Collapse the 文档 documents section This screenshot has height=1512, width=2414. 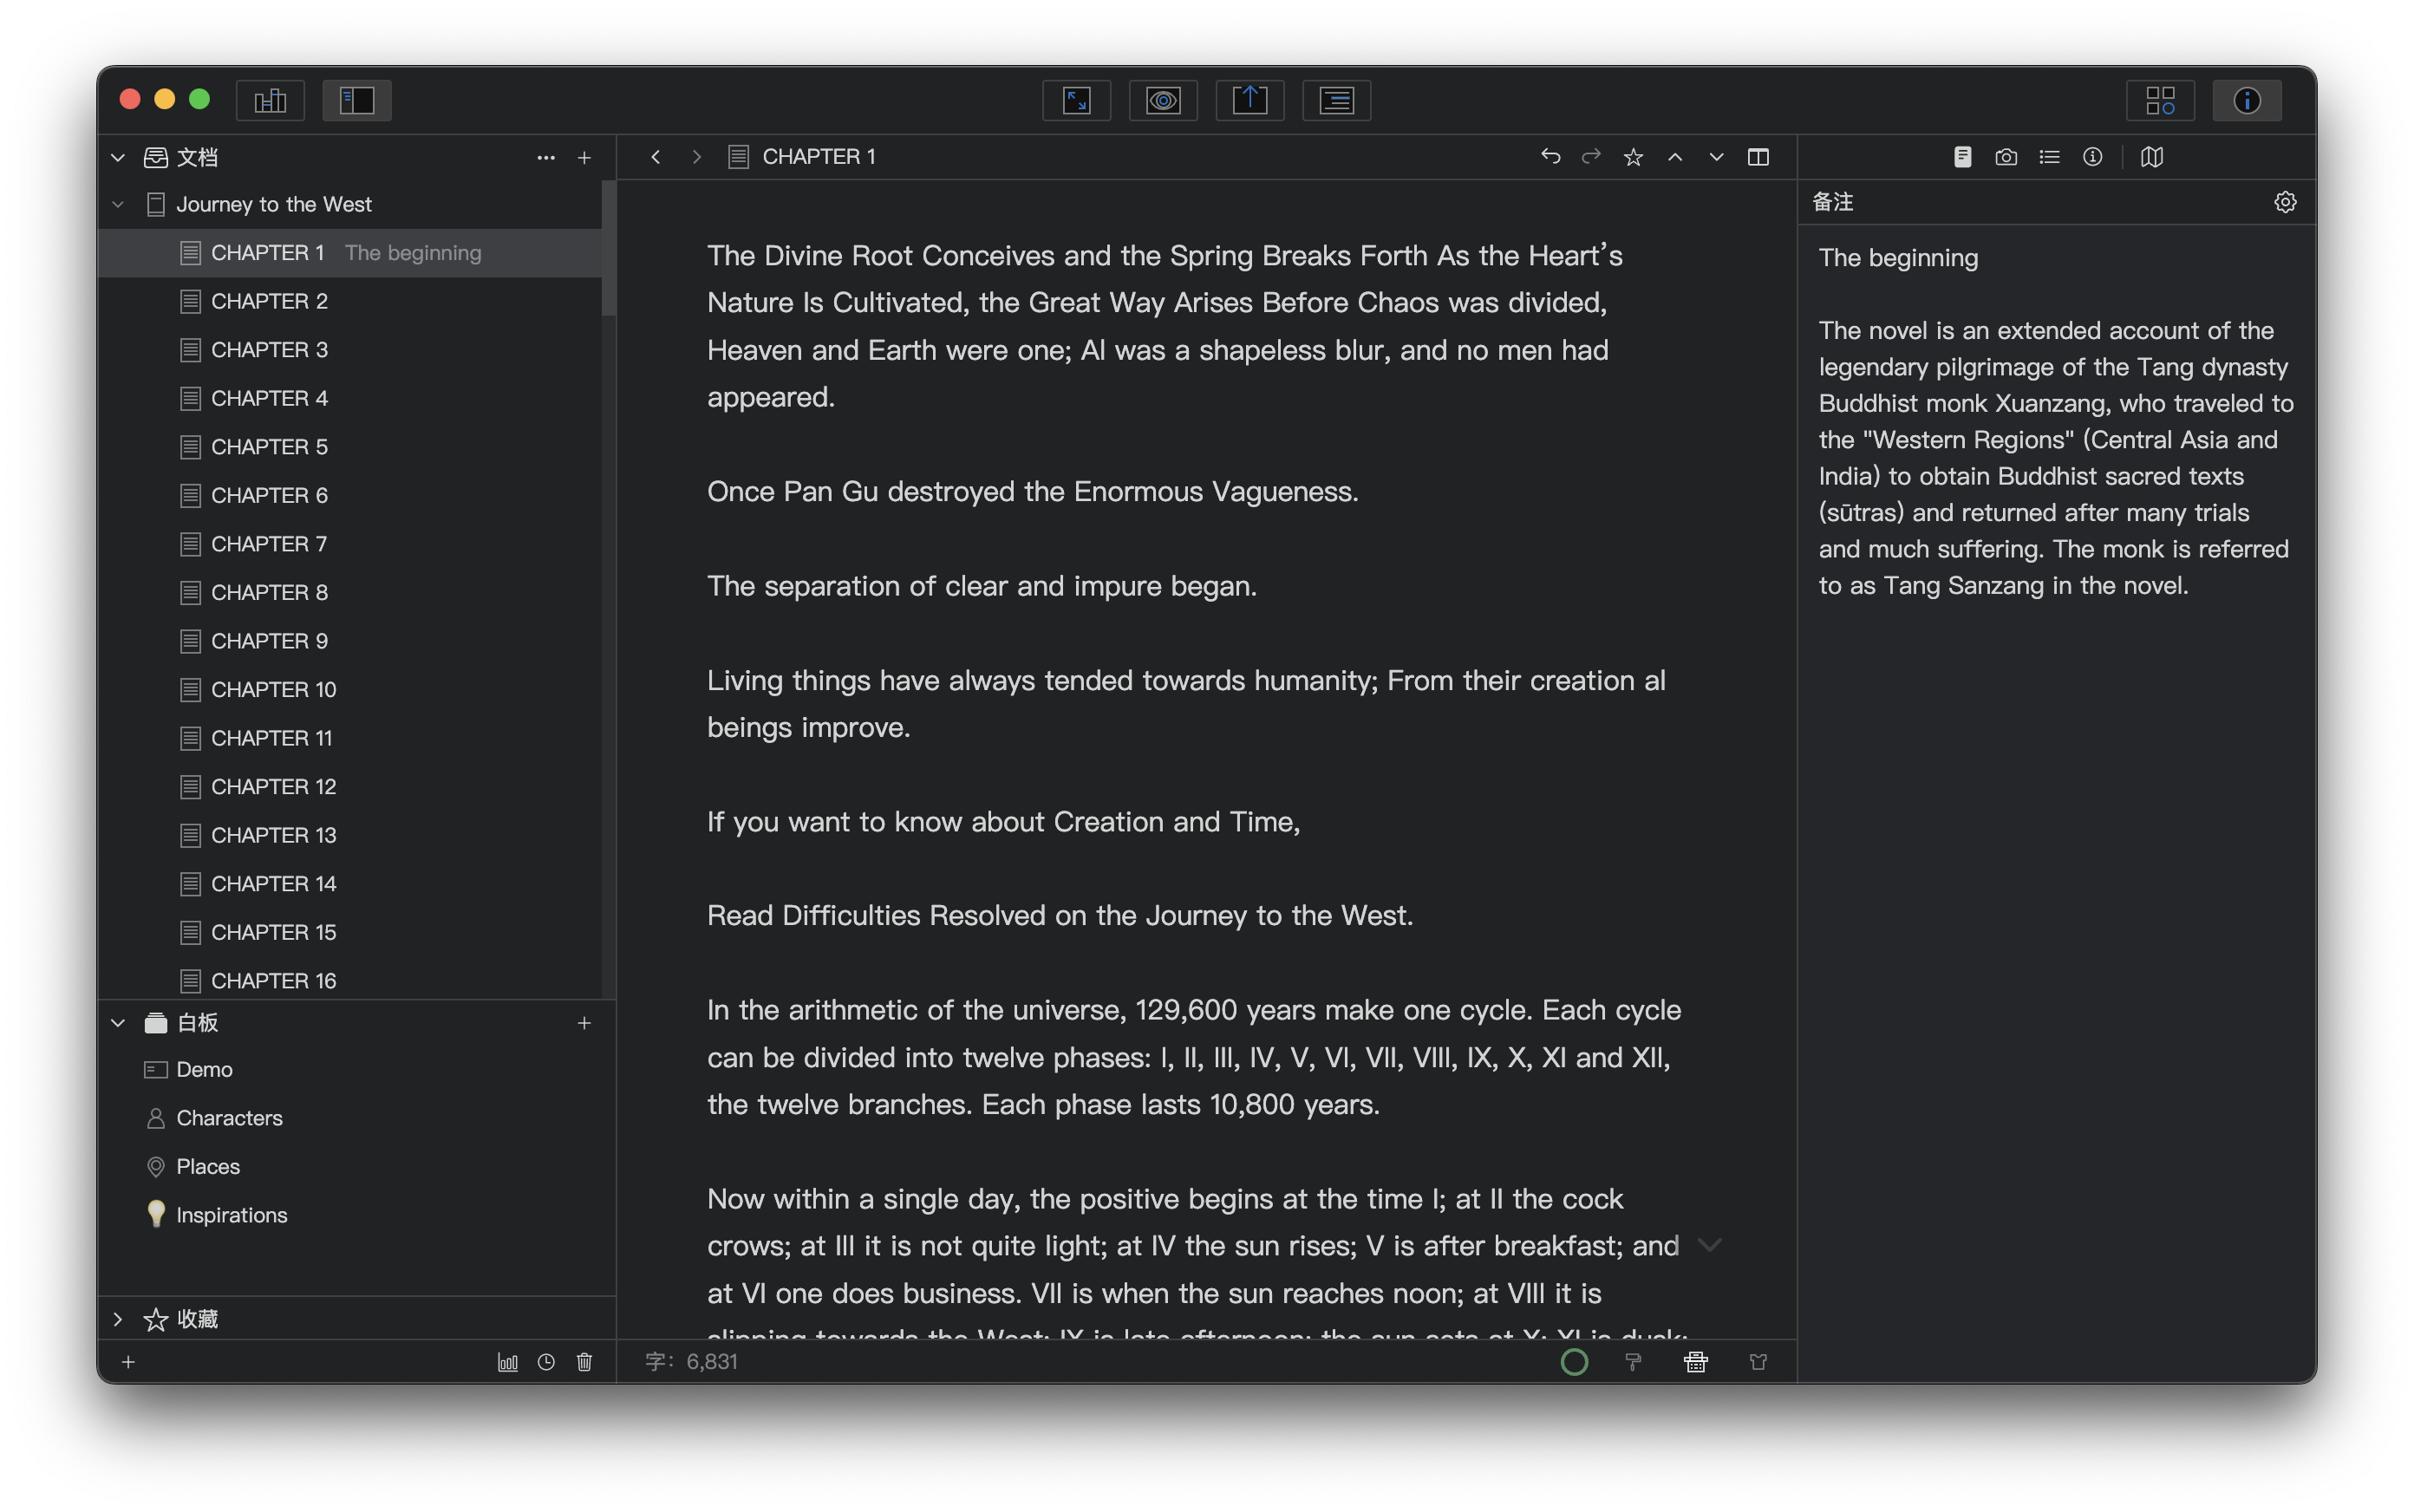tap(118, 157)
